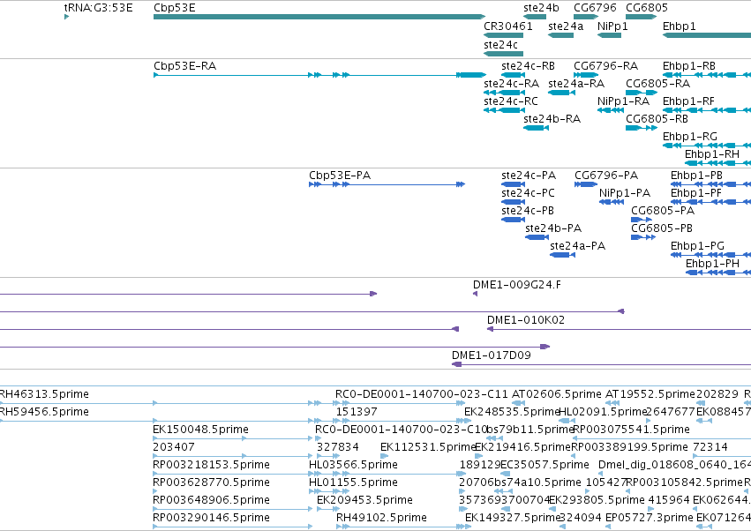751x531 pixels.
Task: Click the CG6805-PA protein label
Action: [663, 211]
